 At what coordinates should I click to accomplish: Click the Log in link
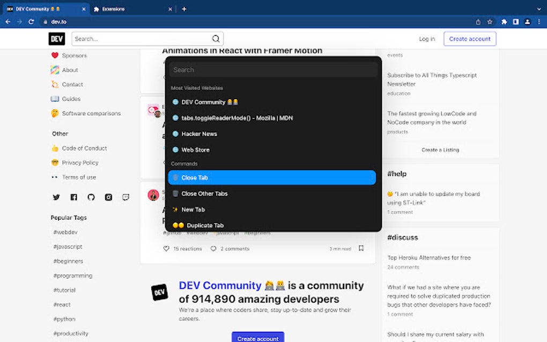pos(427,39)
